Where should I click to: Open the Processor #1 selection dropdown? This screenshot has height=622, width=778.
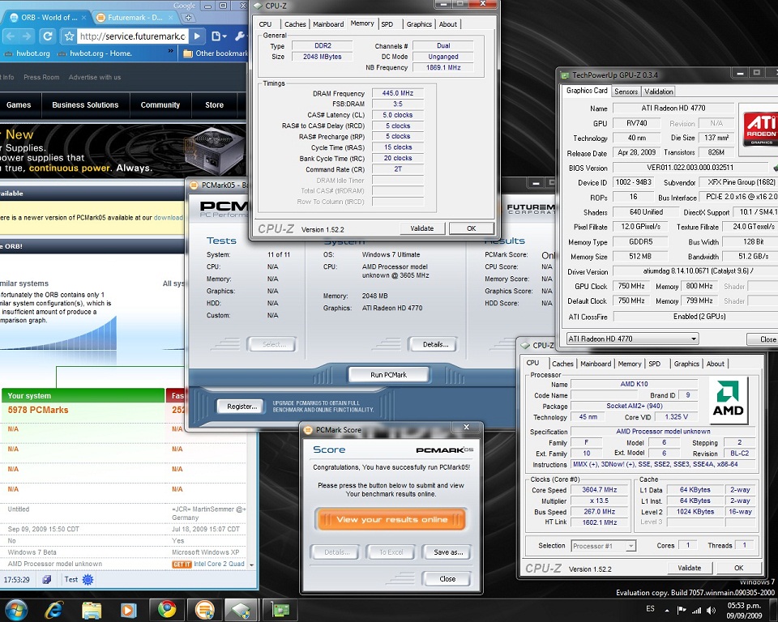click(x=603, y=546)
